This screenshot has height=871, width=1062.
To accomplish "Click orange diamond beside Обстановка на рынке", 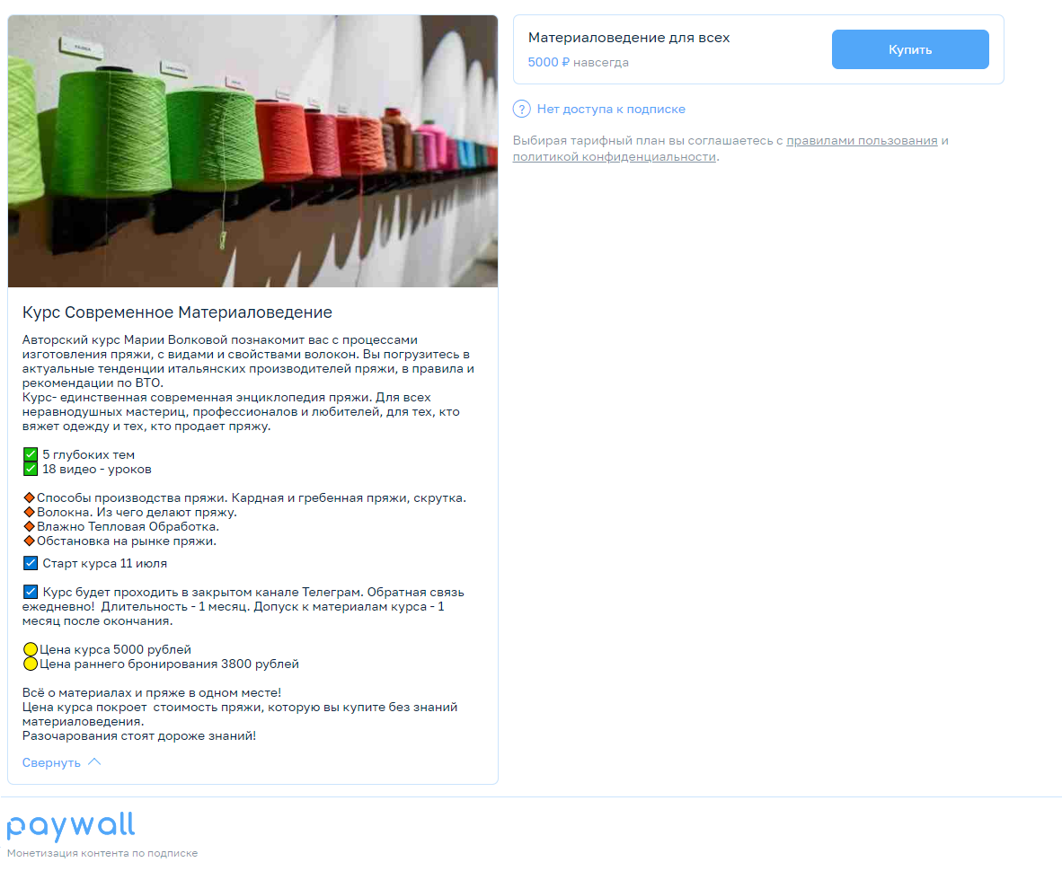I will 29,541.
